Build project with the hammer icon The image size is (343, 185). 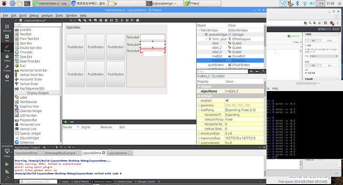7,178
